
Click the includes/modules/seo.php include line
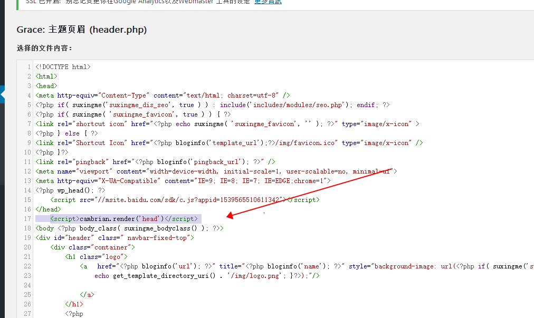point(212,105)
